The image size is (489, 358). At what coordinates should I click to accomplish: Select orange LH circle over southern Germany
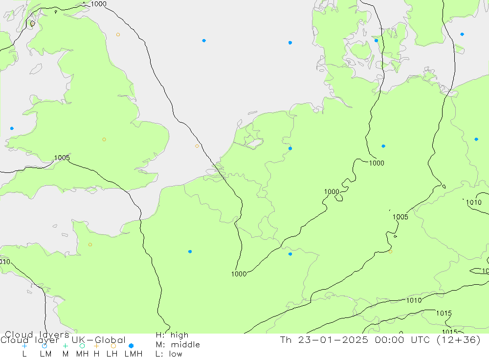pos(390,252)
